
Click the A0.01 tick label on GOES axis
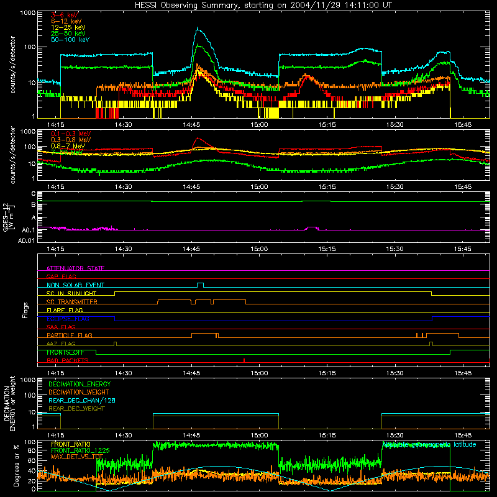tap(26, 240)
